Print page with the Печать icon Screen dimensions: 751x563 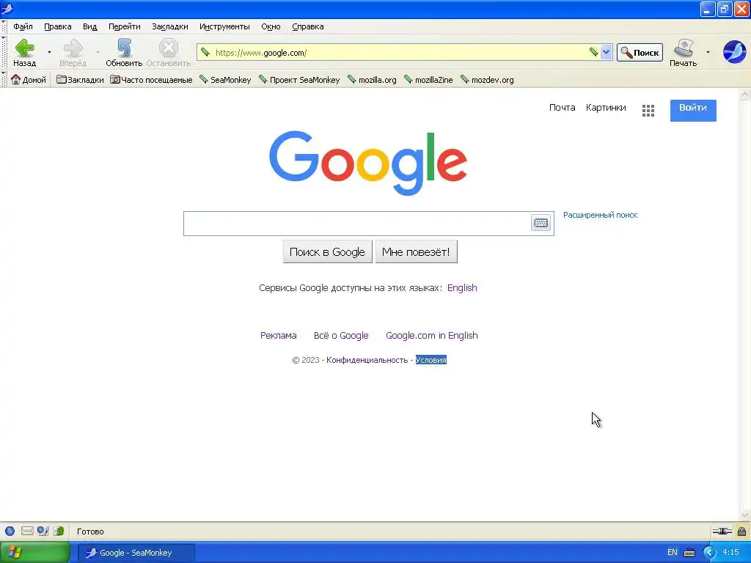pos(683,53)
